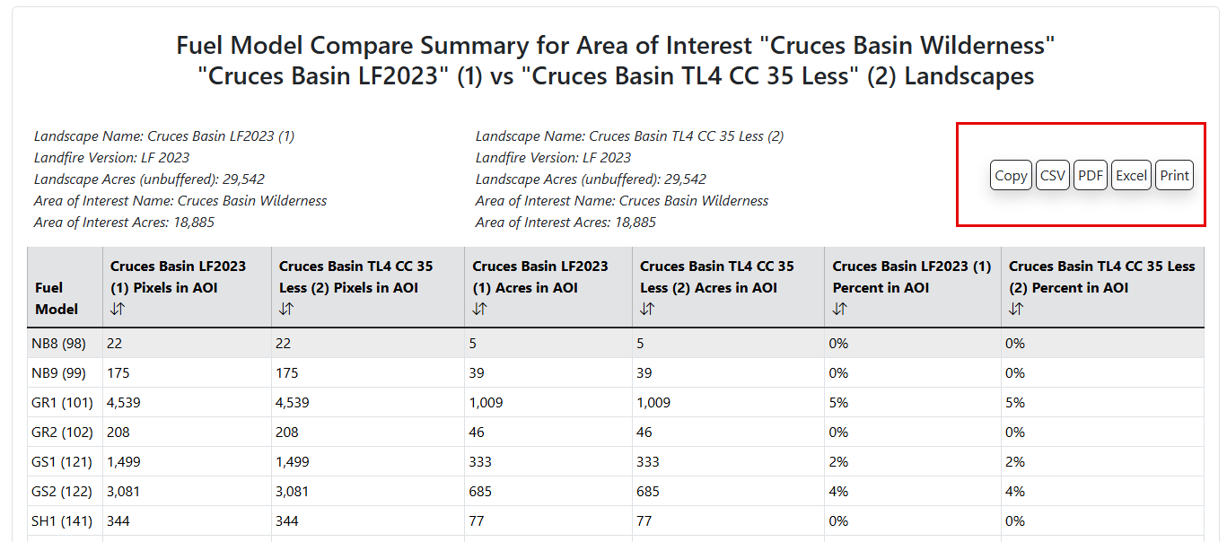The image size is (1227, 542).
Task: Sort by TL4 CC 35 Less (2) Pixels in AOI
Action: (x=286, y=309)
